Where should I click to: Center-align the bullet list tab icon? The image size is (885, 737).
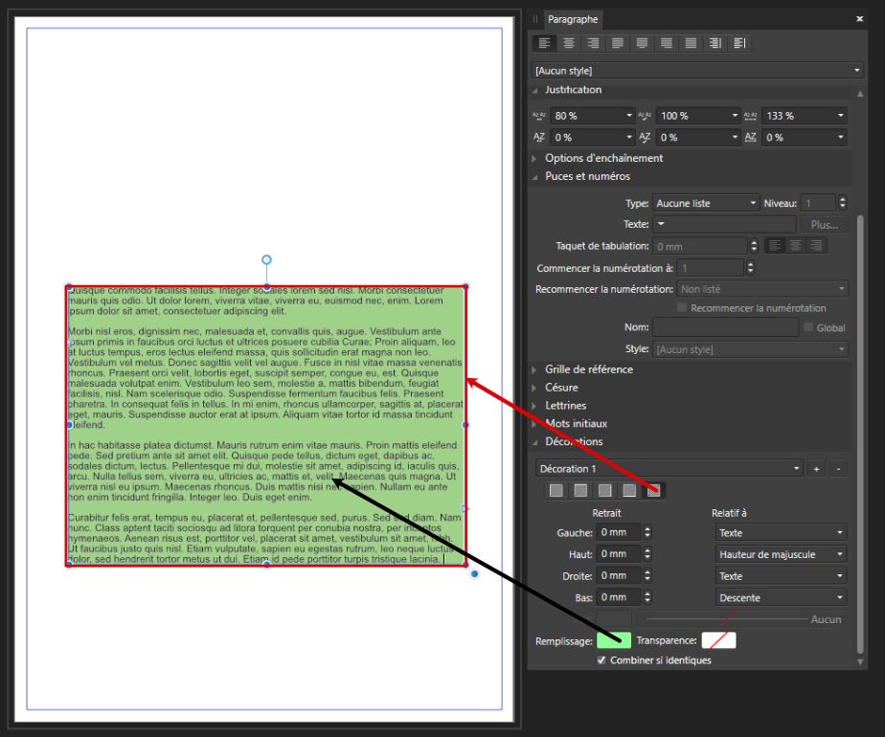point(795,246)
